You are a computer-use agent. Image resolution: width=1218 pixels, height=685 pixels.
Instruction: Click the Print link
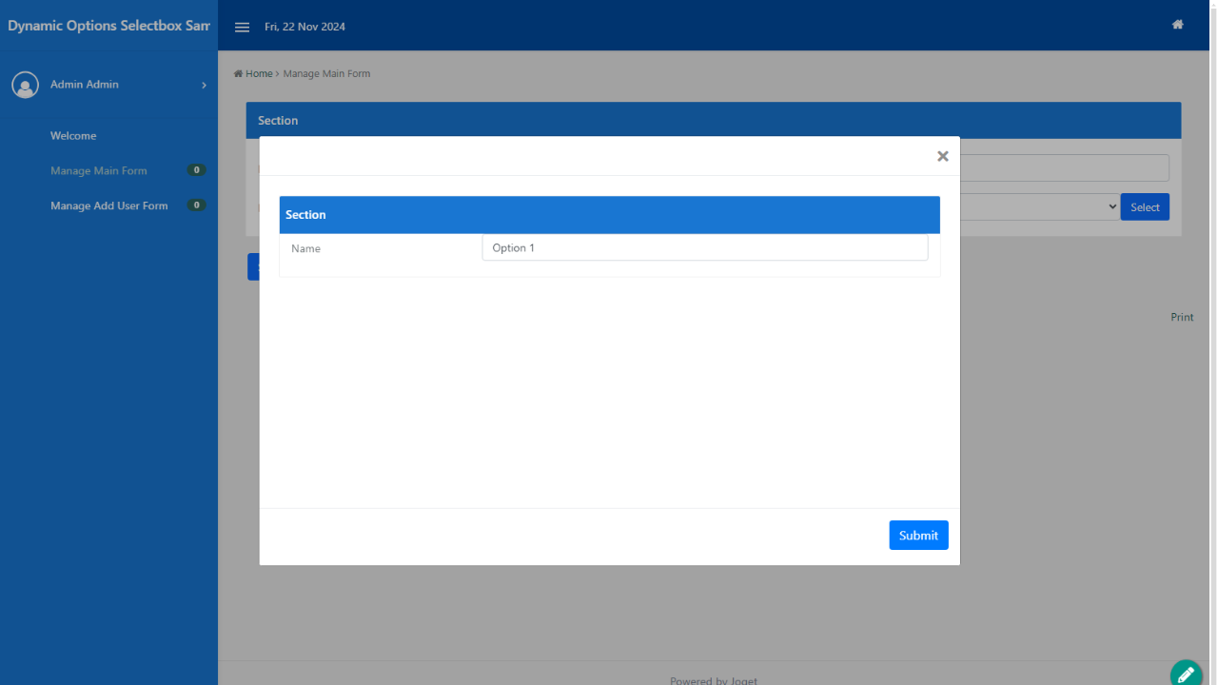point(1181,318)
